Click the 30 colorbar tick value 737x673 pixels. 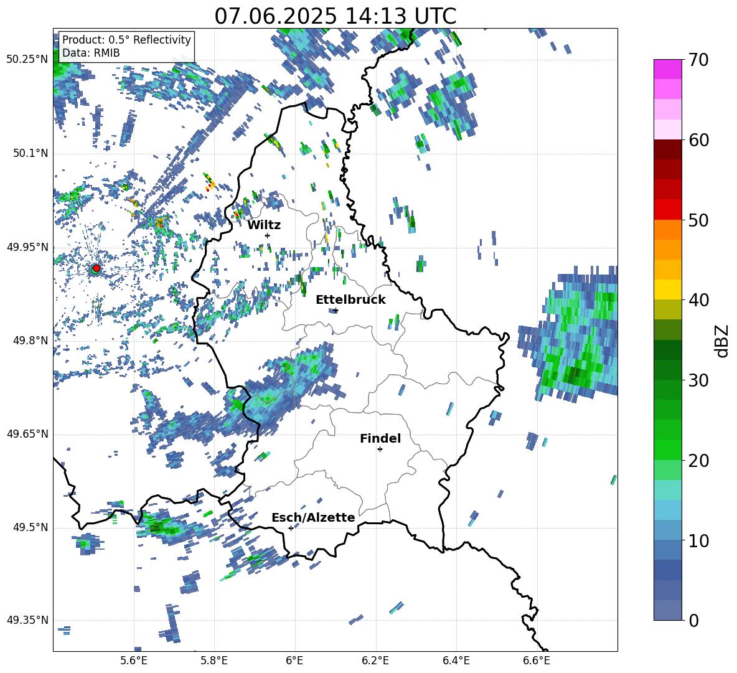click(x=698, y=380)
